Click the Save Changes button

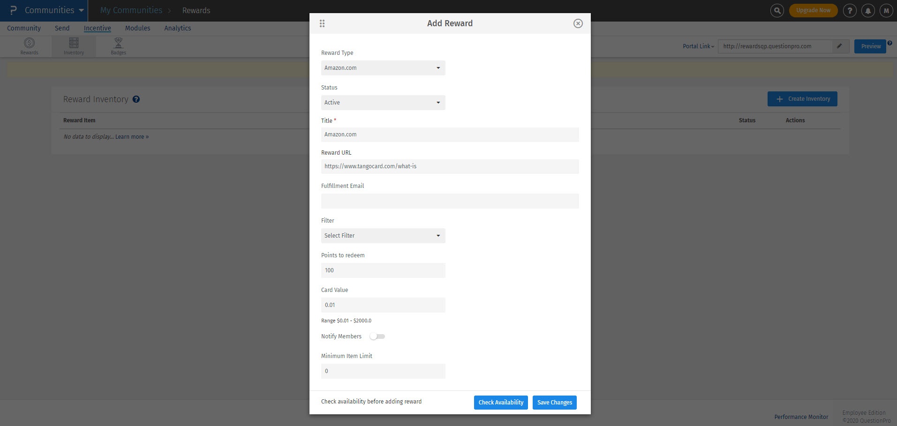coord(554,402)
